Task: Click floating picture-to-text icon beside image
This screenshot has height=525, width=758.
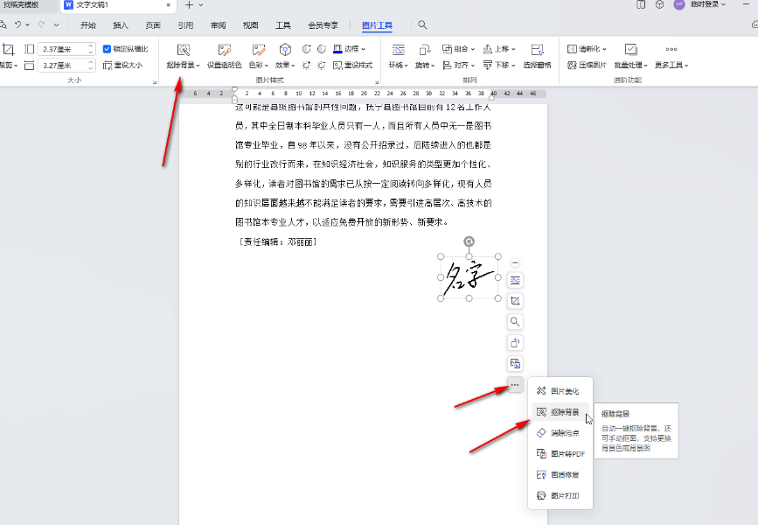Action: pyautogui.click(x=515, y=363)
